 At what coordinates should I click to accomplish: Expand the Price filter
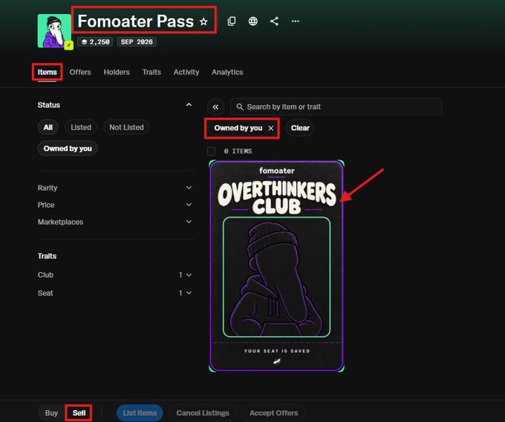point(115,205)
